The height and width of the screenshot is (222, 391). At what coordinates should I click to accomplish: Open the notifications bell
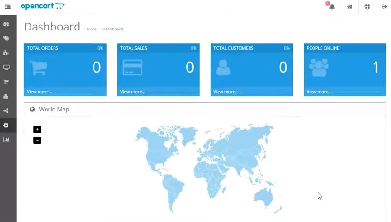click(332, 7)
